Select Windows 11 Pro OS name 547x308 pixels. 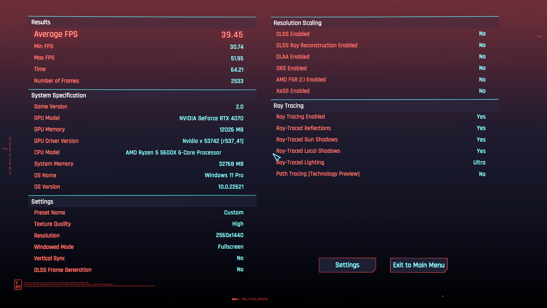pos(224,175)
